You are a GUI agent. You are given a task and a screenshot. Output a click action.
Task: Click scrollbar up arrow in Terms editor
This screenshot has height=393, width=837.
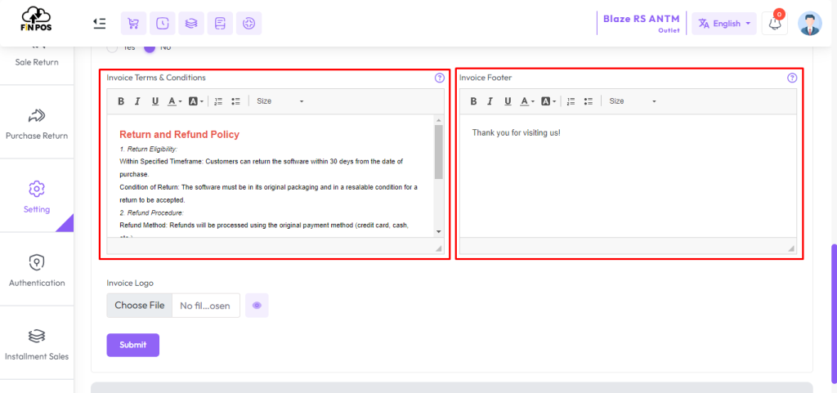pyautogui.click(x=439, y=119)
